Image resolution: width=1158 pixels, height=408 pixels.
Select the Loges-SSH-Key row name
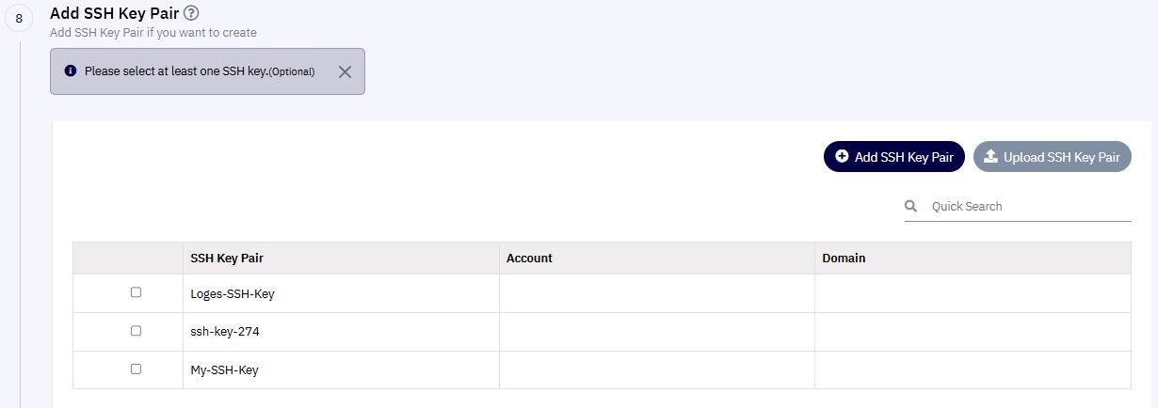pyautogui.click(x=233, y=293)
